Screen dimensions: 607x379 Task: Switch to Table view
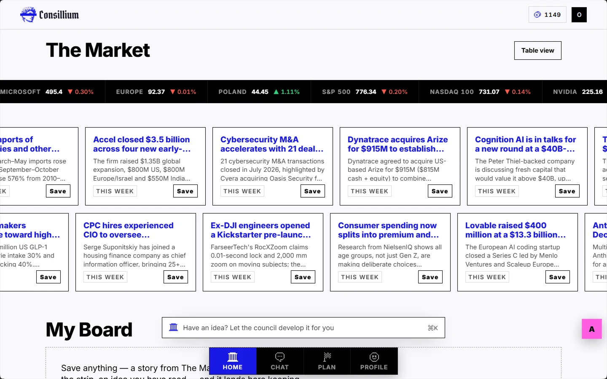pos(537,51)
